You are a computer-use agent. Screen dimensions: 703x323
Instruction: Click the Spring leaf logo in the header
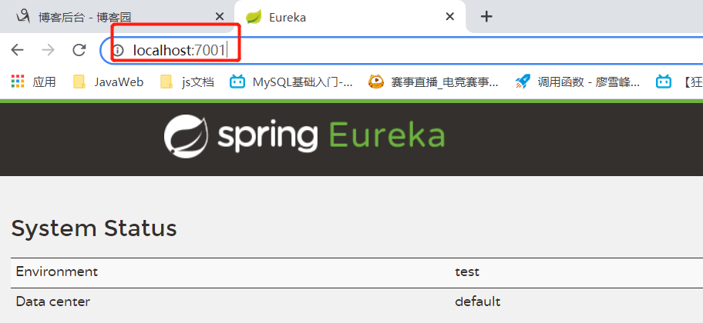186,135
